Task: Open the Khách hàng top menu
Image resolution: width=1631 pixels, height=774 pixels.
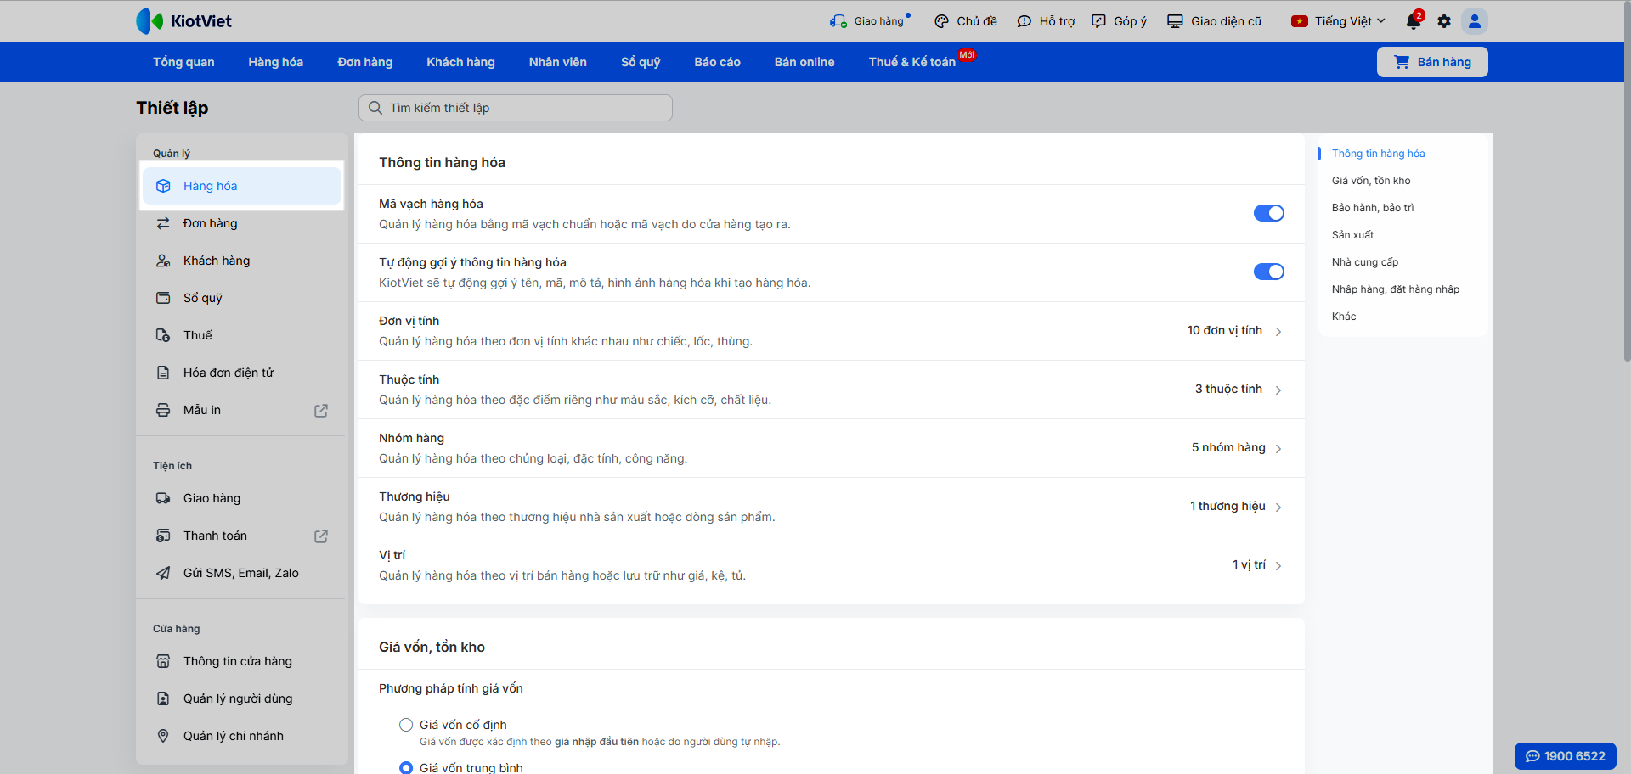Action: point(460,62)
